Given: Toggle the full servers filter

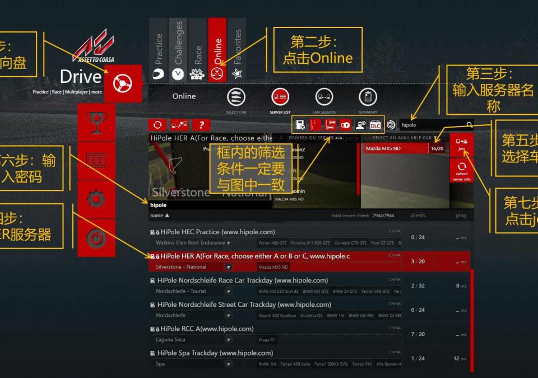Looking at the screenshot, I should (x=331, y=125).
